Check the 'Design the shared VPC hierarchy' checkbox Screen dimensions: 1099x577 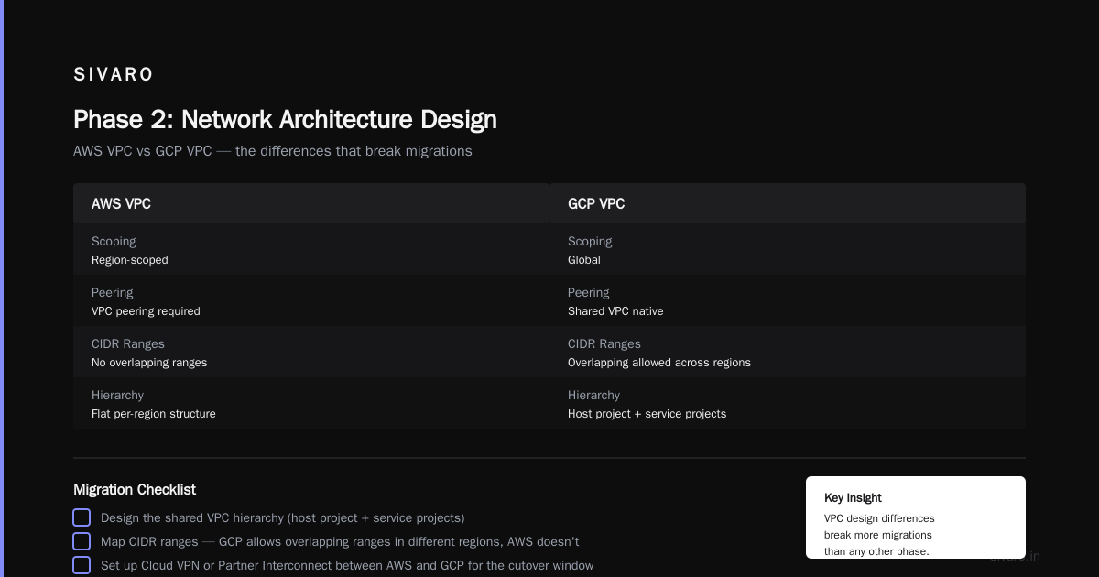click(82, 517)
